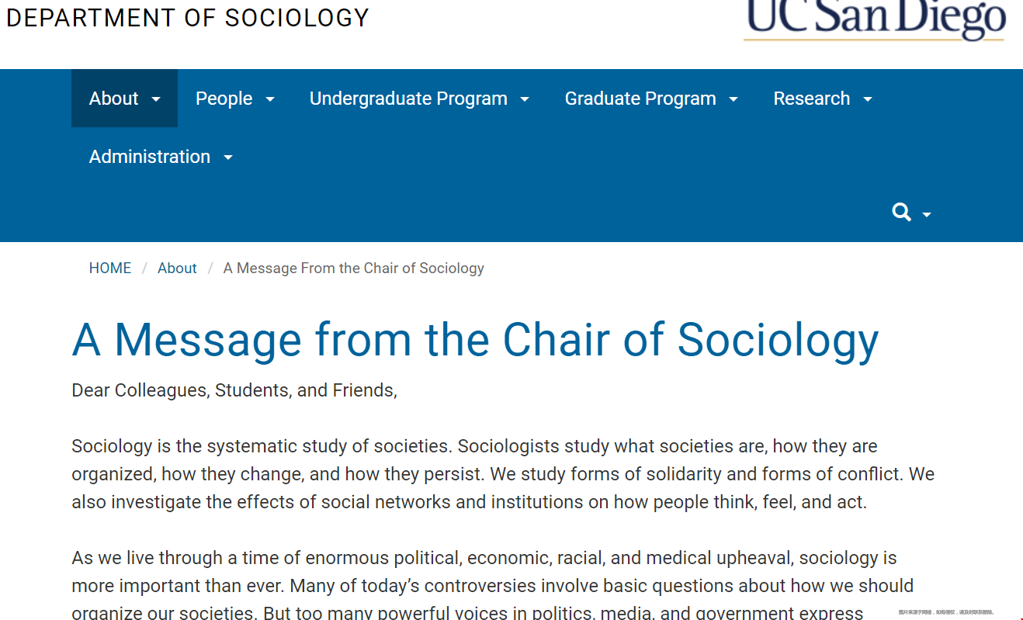Expand the Undergraduate Program caret
The height and width of the screenshot is (620, 1023).
coord(525,99)
